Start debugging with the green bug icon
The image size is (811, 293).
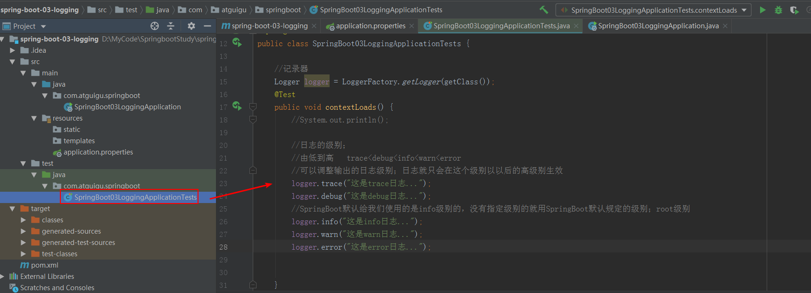coord(778,10)
